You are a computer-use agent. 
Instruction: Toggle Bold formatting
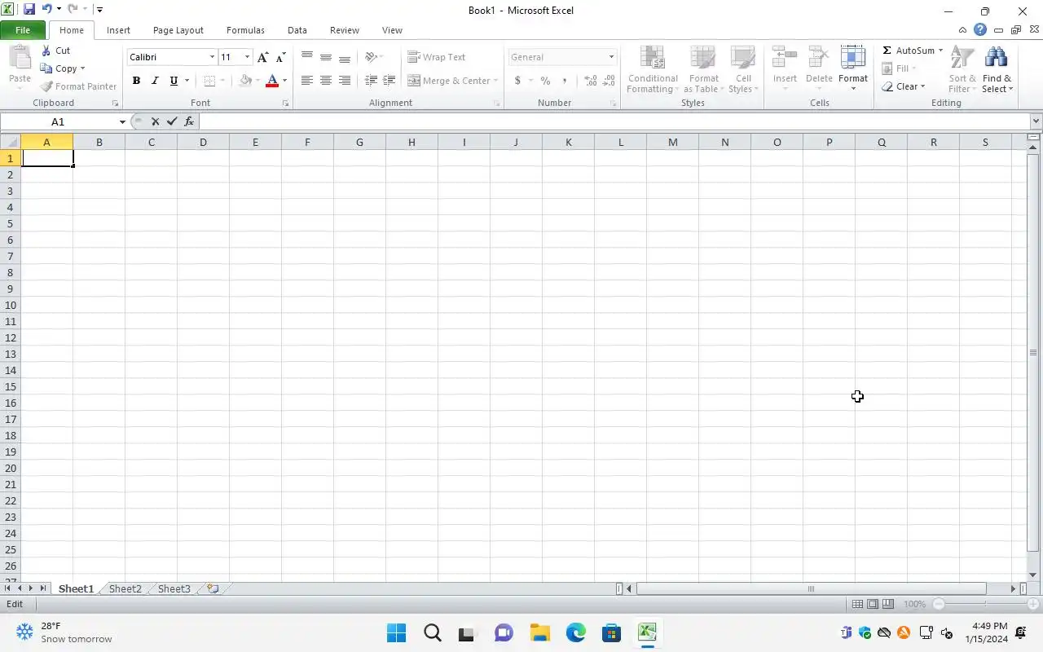(x=136, y=81)
